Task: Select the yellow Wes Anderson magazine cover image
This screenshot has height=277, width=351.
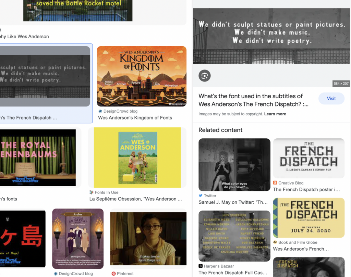Action: coord(137,158)
